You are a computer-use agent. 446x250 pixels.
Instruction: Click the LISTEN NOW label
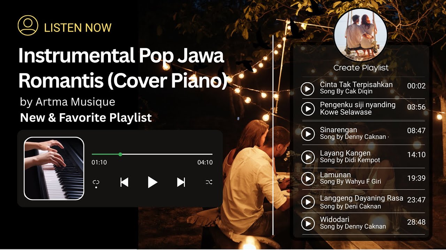pyautogui.click(x=78, y=28)
